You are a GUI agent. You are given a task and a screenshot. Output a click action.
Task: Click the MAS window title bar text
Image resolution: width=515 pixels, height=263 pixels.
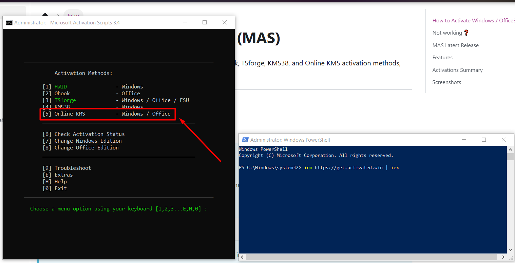coord(67,23)
